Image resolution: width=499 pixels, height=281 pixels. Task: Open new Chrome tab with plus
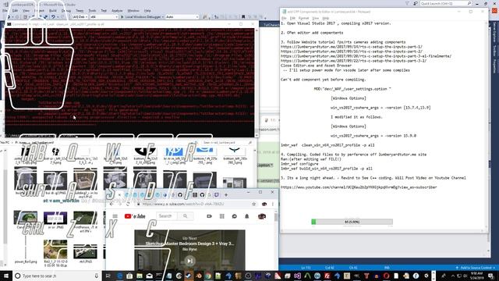226,194
